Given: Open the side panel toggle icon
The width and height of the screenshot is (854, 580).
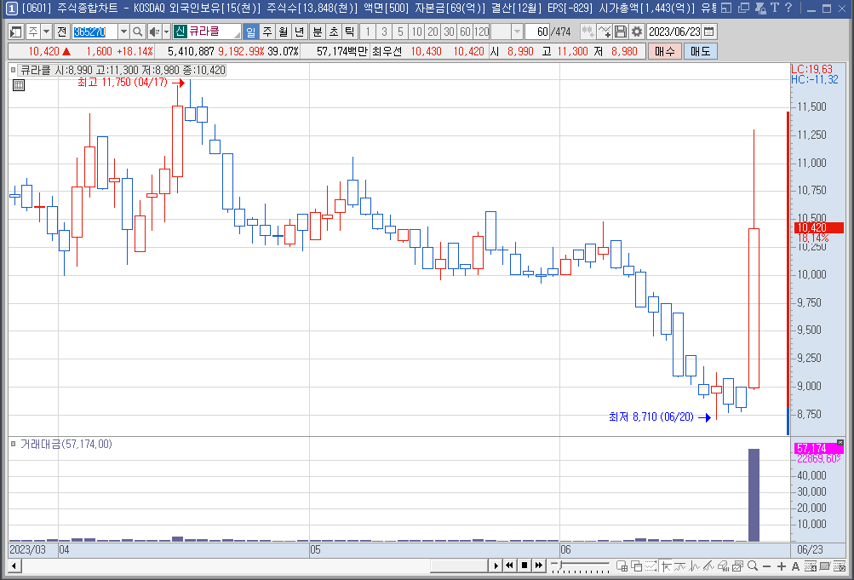Looking at the screenshot, I should 16,32.
